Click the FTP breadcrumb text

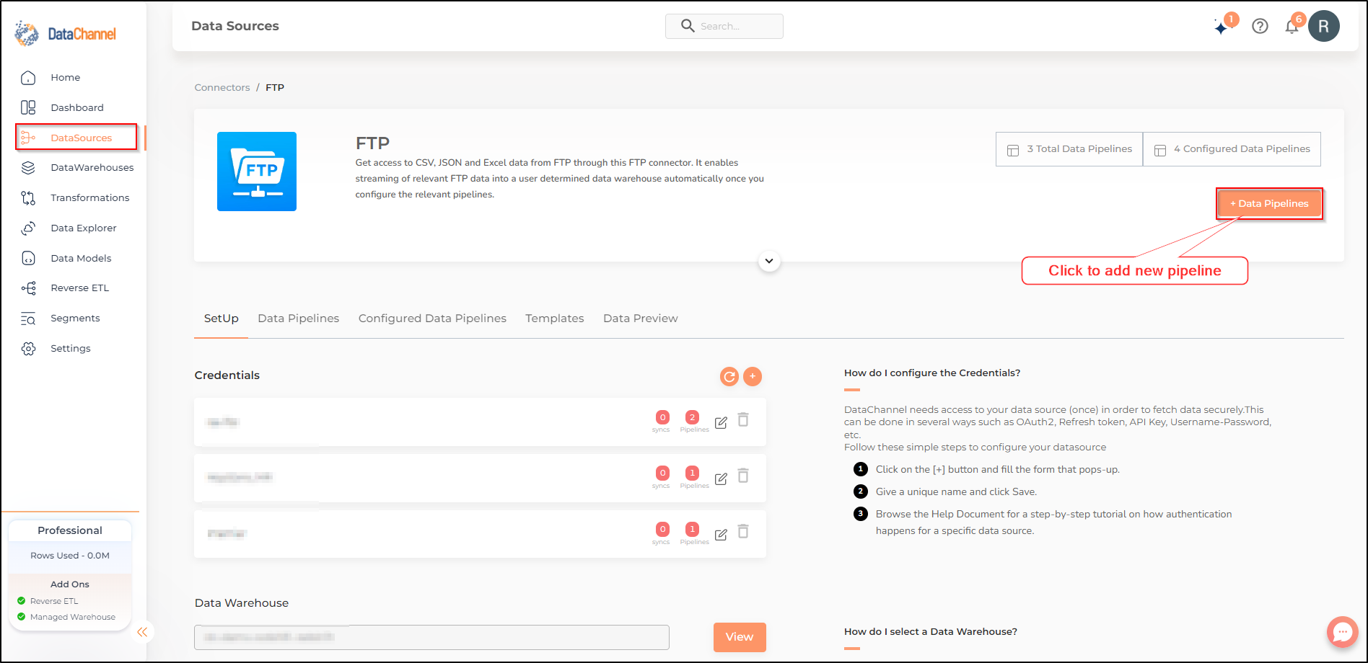pyautogui.click(x=275, y=87)
